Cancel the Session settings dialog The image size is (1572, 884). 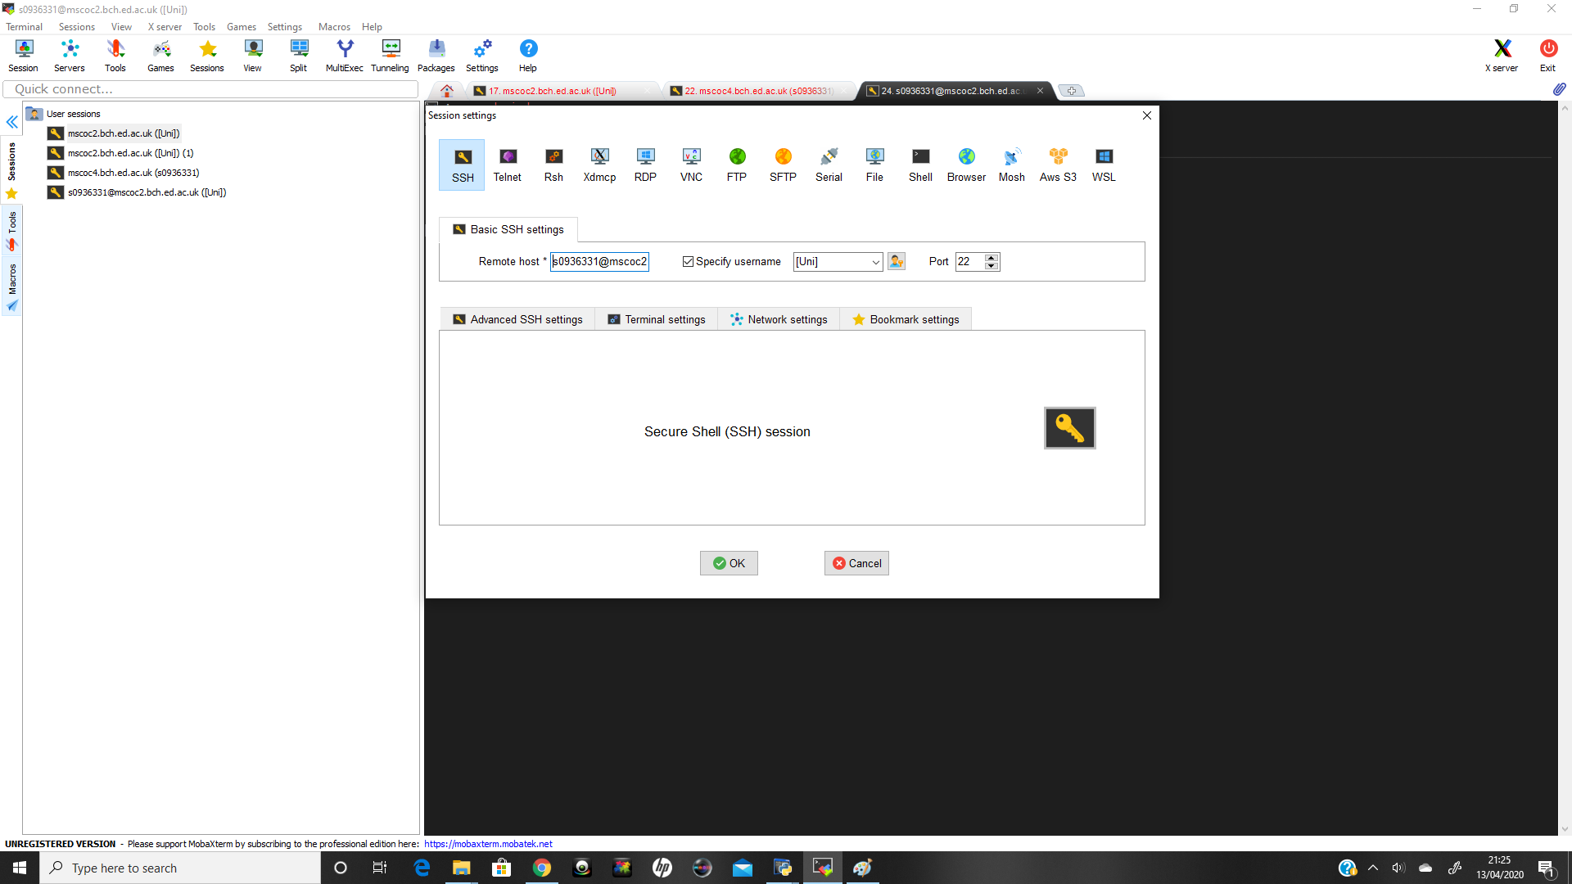pyautogui.click(x=856, y=563)
